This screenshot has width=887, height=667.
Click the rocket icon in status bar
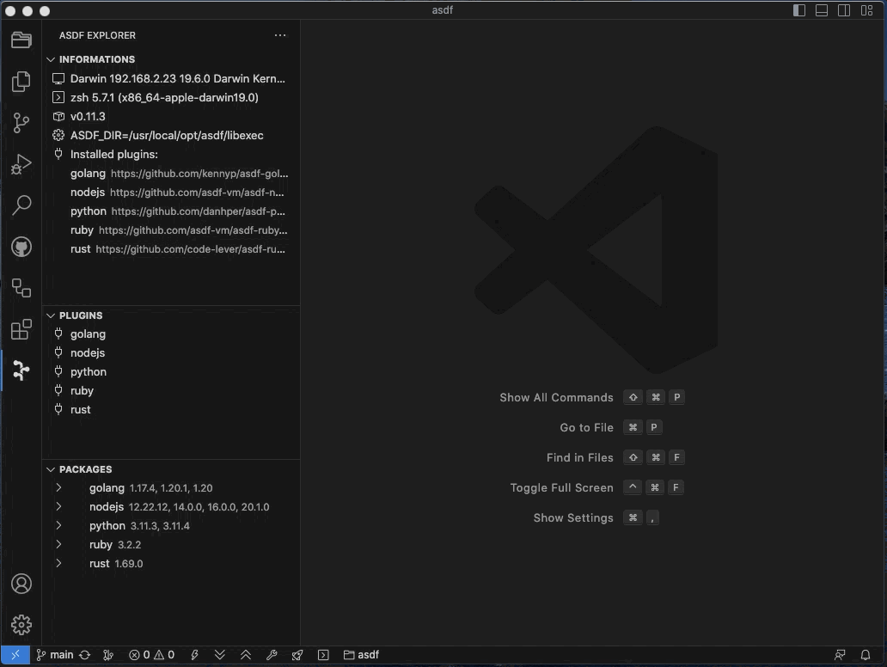(297, 655)
